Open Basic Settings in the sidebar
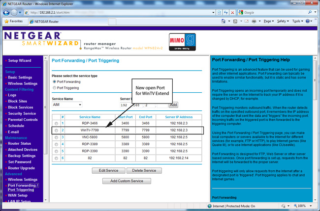 [20, 78]
